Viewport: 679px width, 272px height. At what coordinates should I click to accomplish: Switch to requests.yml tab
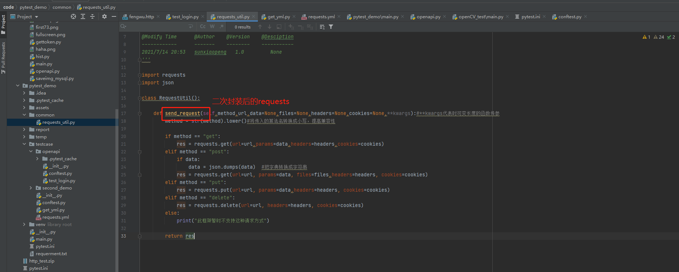pos(321,17)
